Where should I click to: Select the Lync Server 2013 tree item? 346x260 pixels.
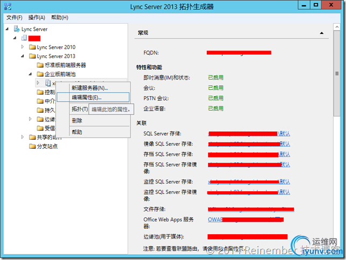(x=56, y=56)
